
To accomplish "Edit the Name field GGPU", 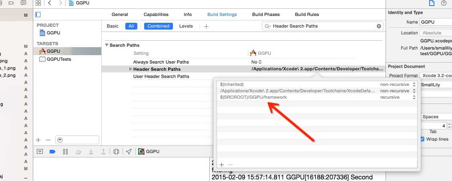I will coord(436,22).
